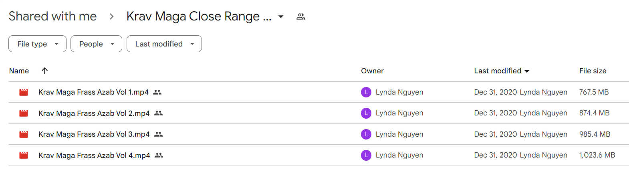Click shared-people icon beside Vol 3.mp4
The height and width of the screenshot is (186, 629).
point(159,134)
